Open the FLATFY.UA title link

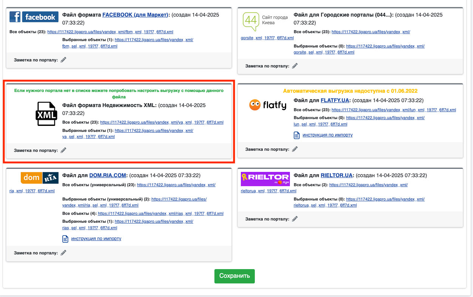[x=335, y=101]
